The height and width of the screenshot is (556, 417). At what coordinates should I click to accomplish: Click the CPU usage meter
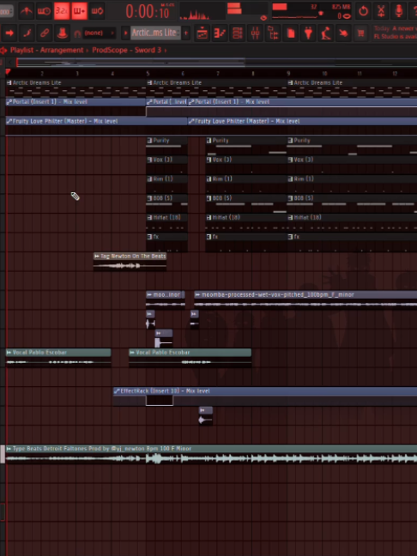pyautogui.click(x=295, y=11)
